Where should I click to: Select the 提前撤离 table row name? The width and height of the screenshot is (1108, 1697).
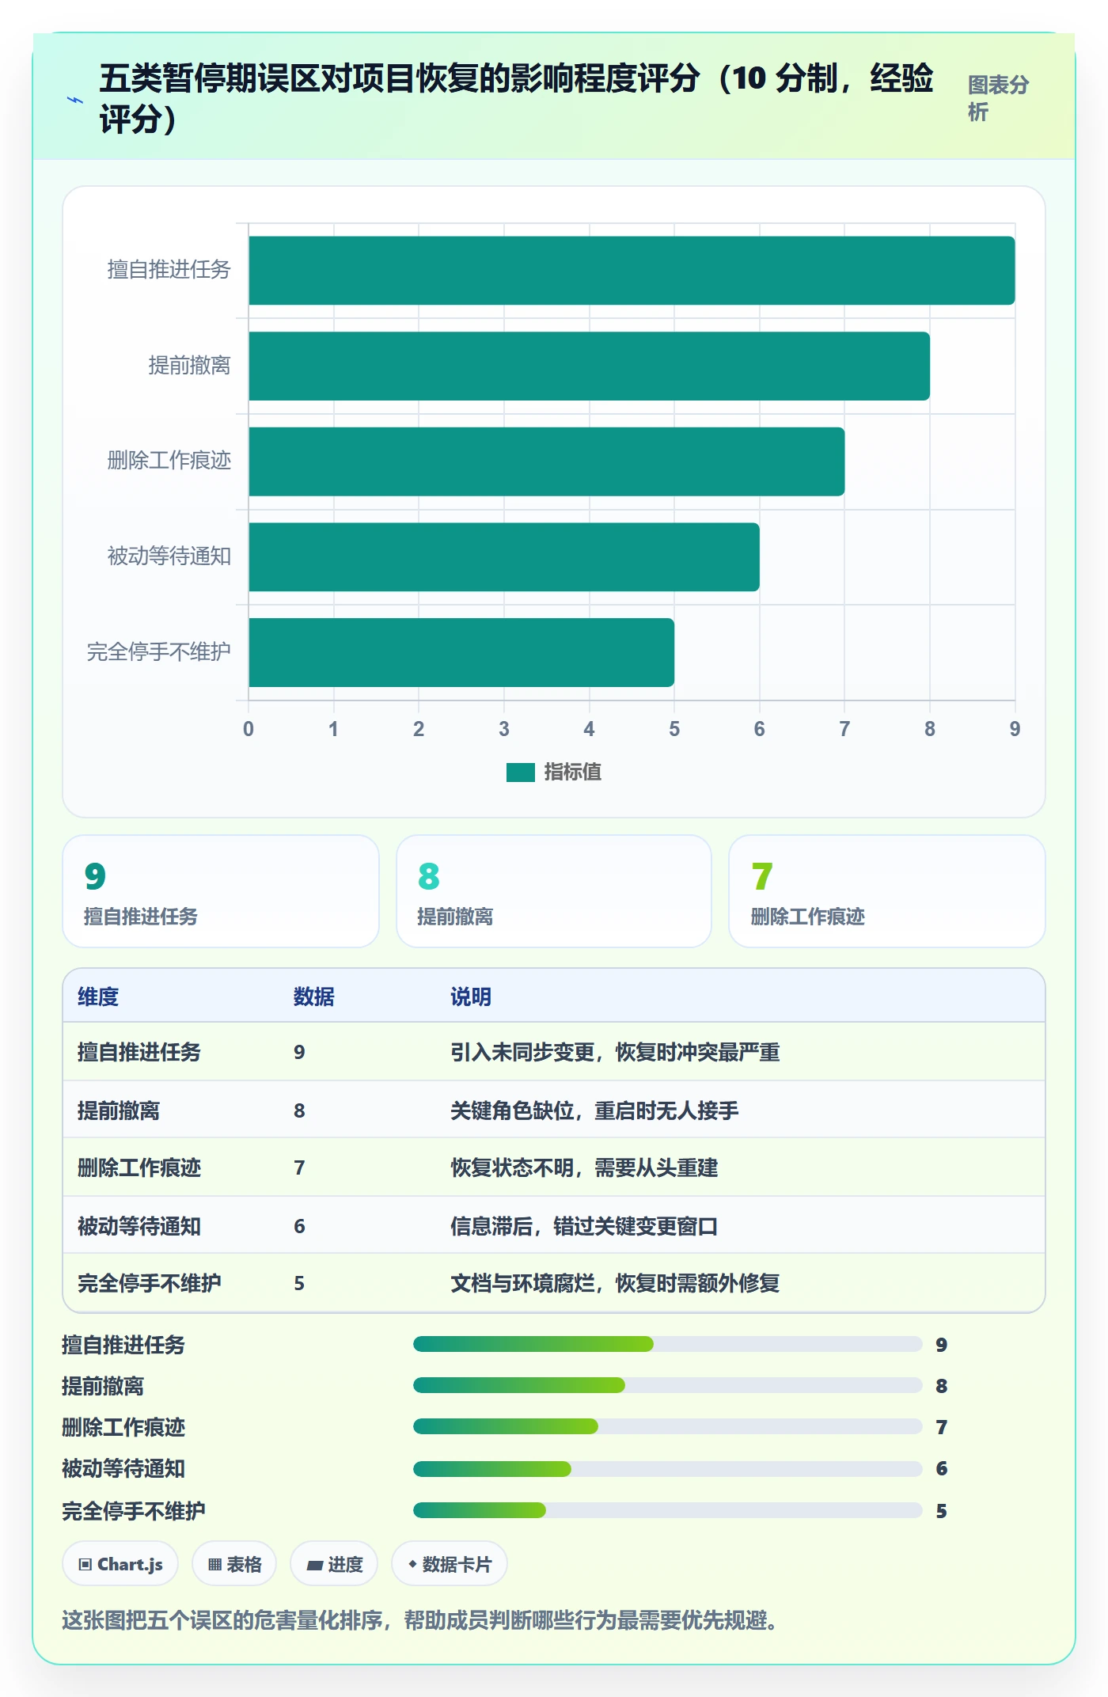119,1110
